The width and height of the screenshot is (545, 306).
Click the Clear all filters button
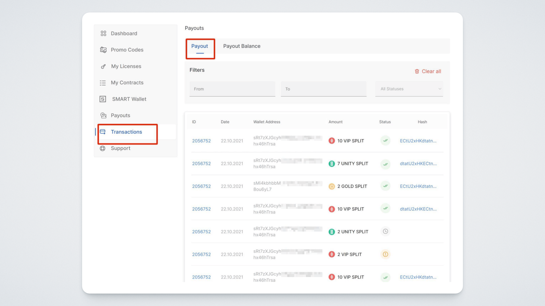tap(431, 71)
